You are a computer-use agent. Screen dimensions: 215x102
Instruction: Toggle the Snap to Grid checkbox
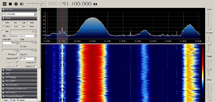point(17,58)
